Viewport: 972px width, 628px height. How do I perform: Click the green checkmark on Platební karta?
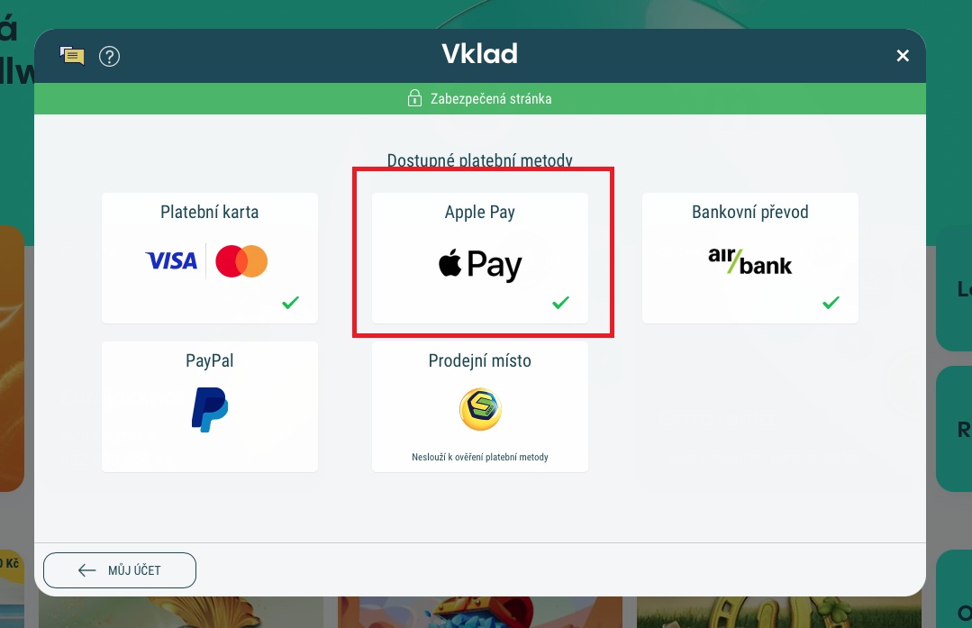click(291, 303)
